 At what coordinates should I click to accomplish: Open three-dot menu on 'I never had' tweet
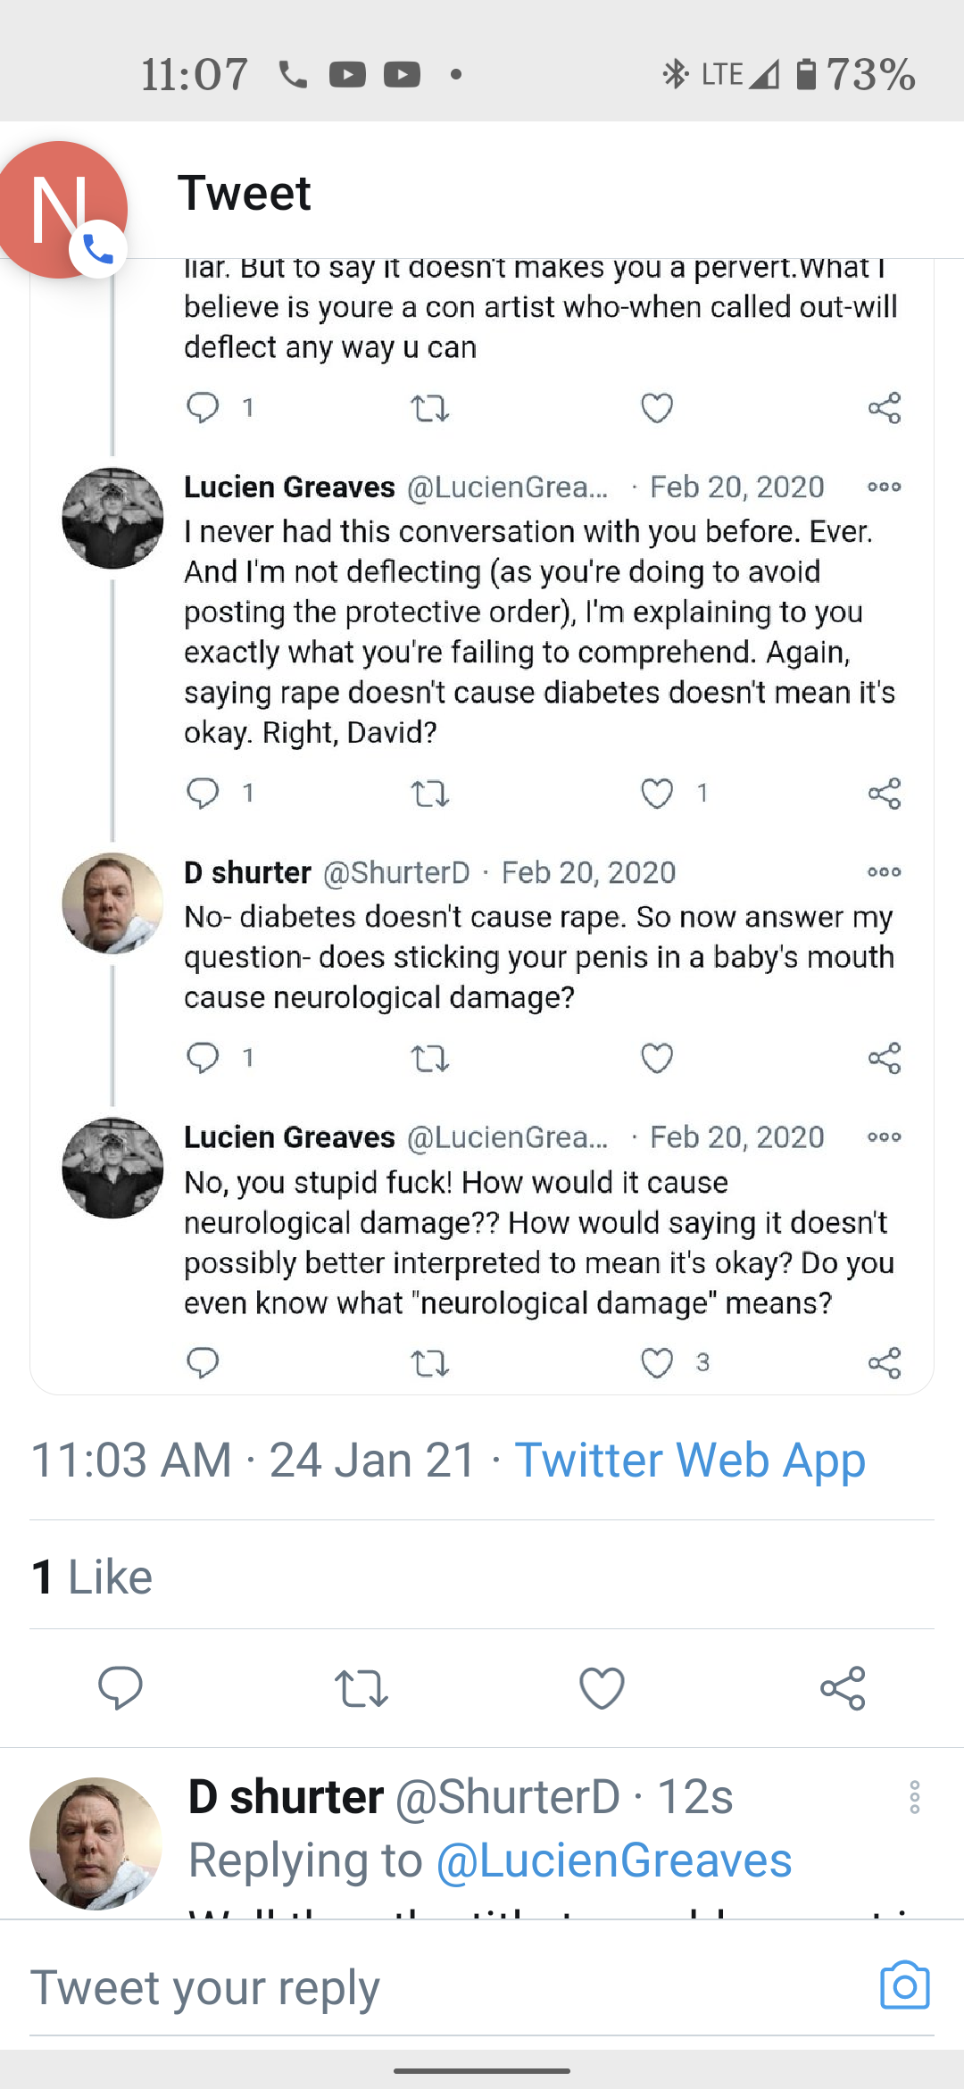point(884,487)
